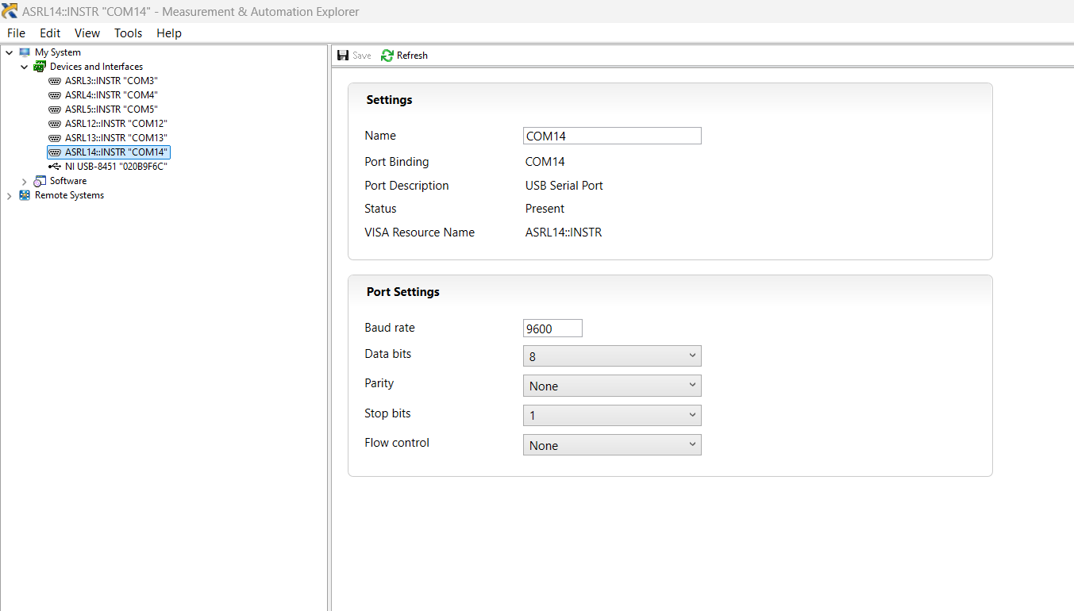Click the My System computer icon
Viewport: 1074px width, 611px height.
pos(25,52)
